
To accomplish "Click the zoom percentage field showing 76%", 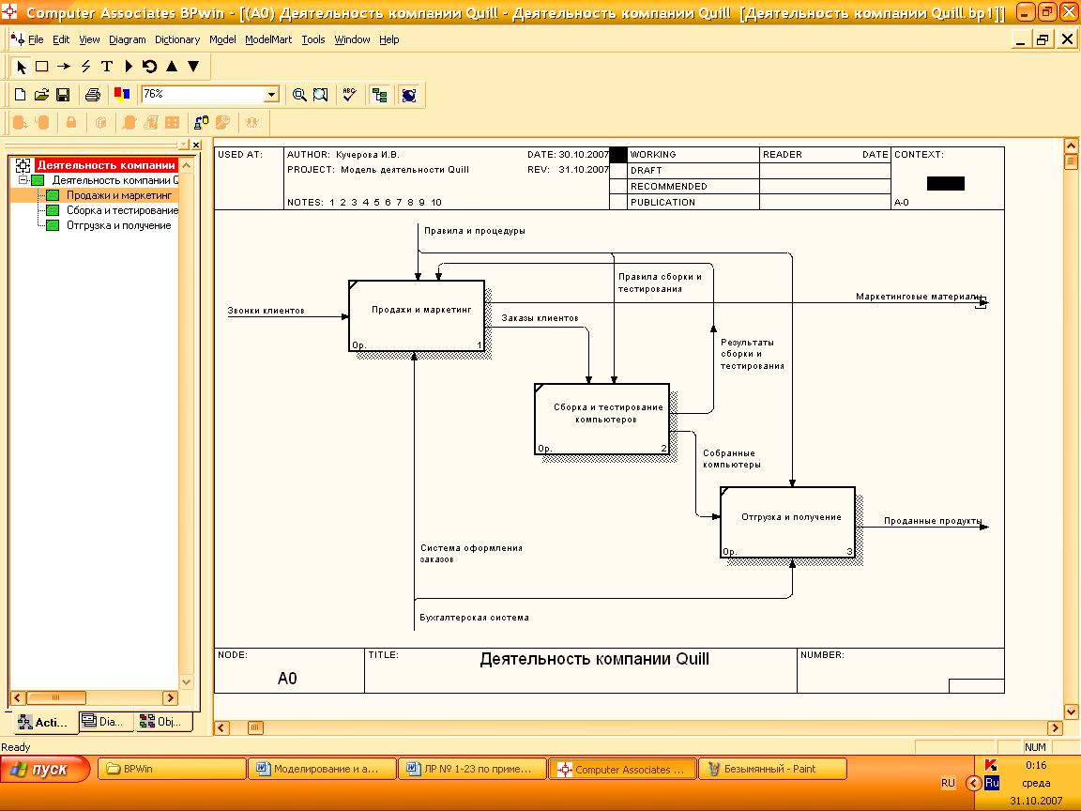I will coord(204,95).
